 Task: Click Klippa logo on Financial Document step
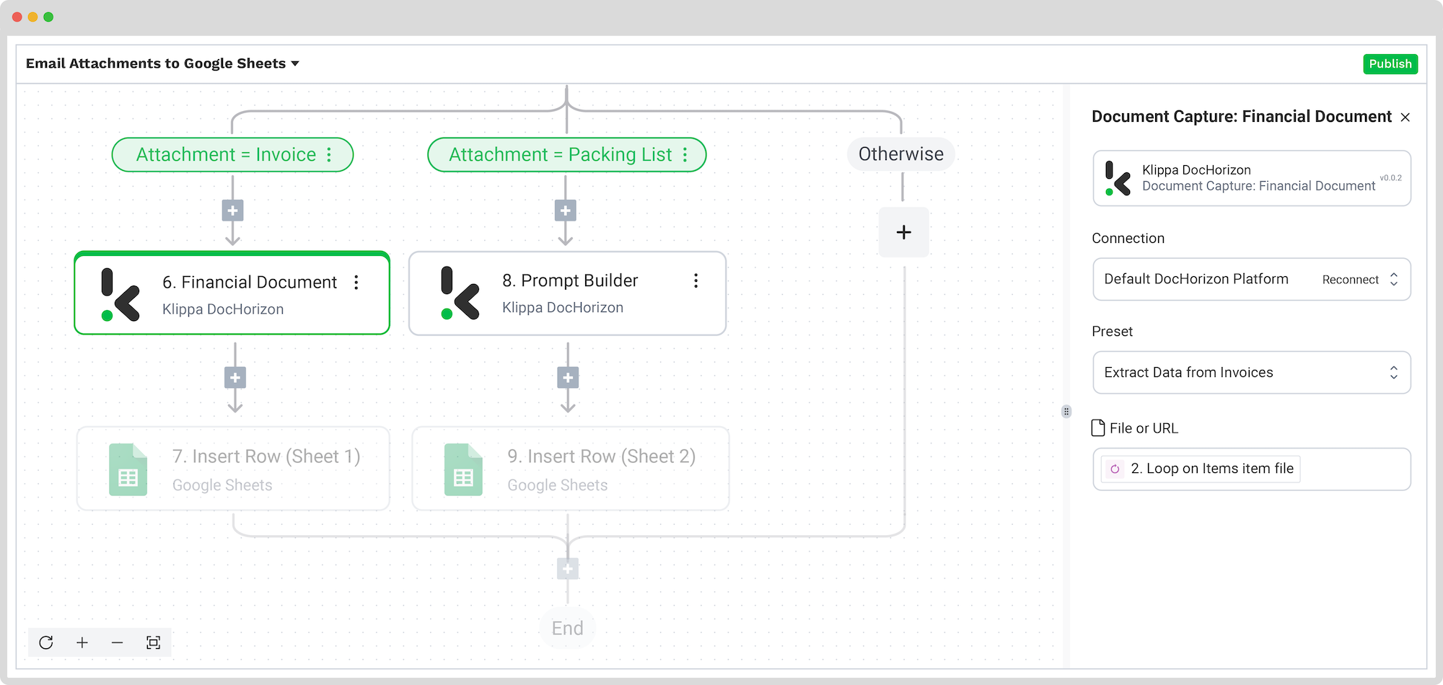[x=120, y=294]
